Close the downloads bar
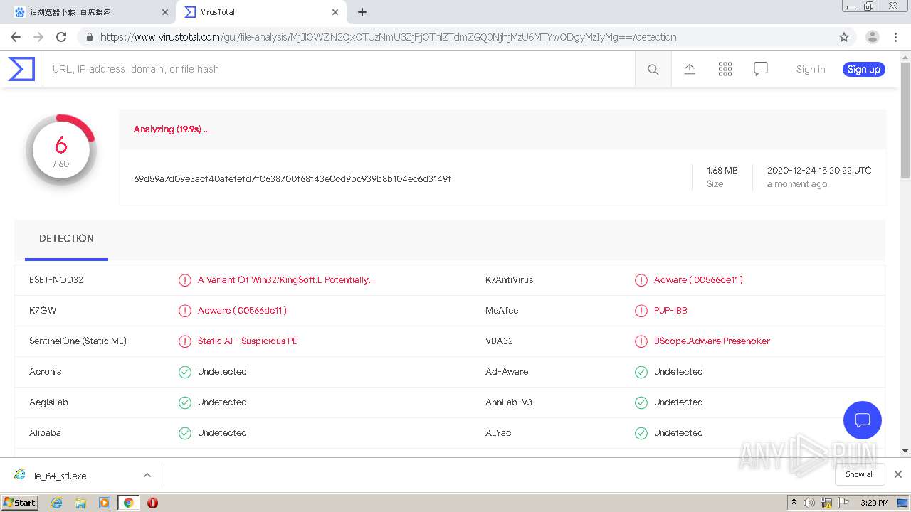This screenshot has height=512, width=911. tap(898, 474)
